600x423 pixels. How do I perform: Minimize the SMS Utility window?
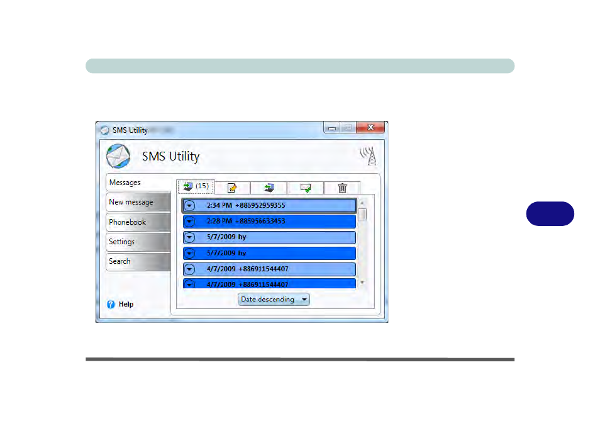pyautogui.click(x=331, y=128)
